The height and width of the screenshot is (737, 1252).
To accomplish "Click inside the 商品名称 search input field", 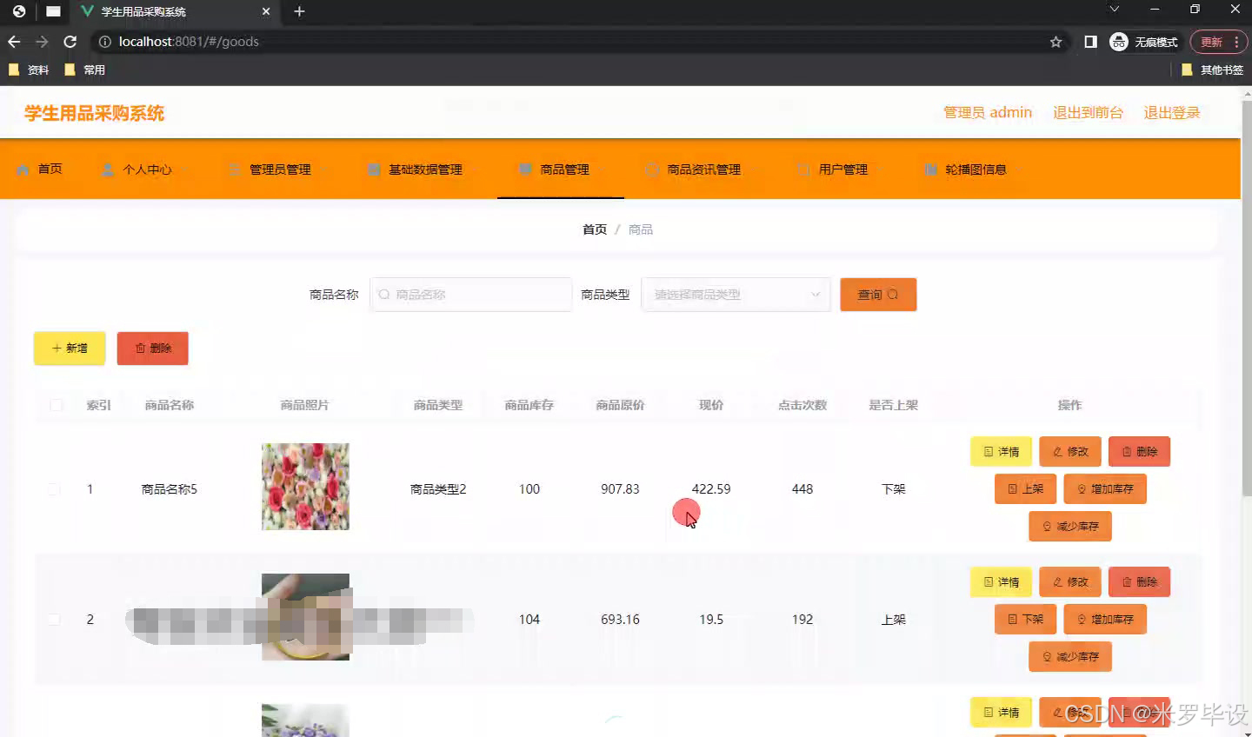I will (470, 294).
